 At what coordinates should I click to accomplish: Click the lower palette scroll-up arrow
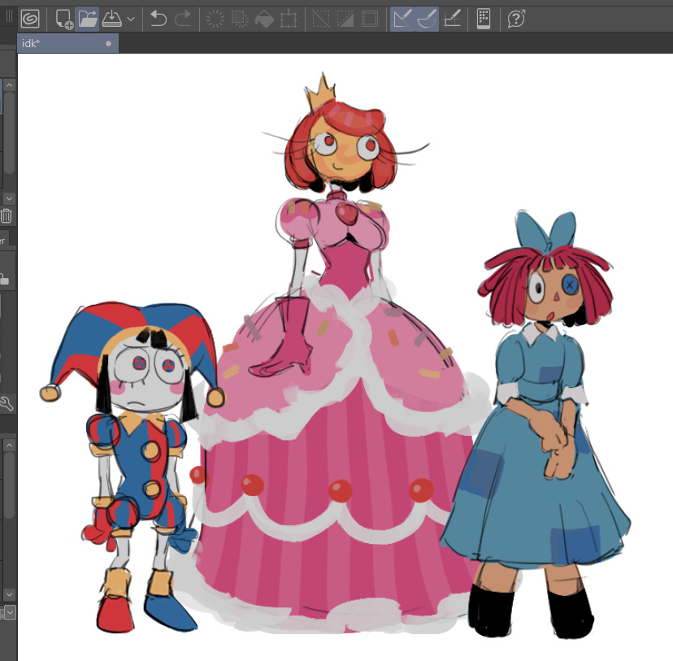pyautogui.click(x=10, y=445)
